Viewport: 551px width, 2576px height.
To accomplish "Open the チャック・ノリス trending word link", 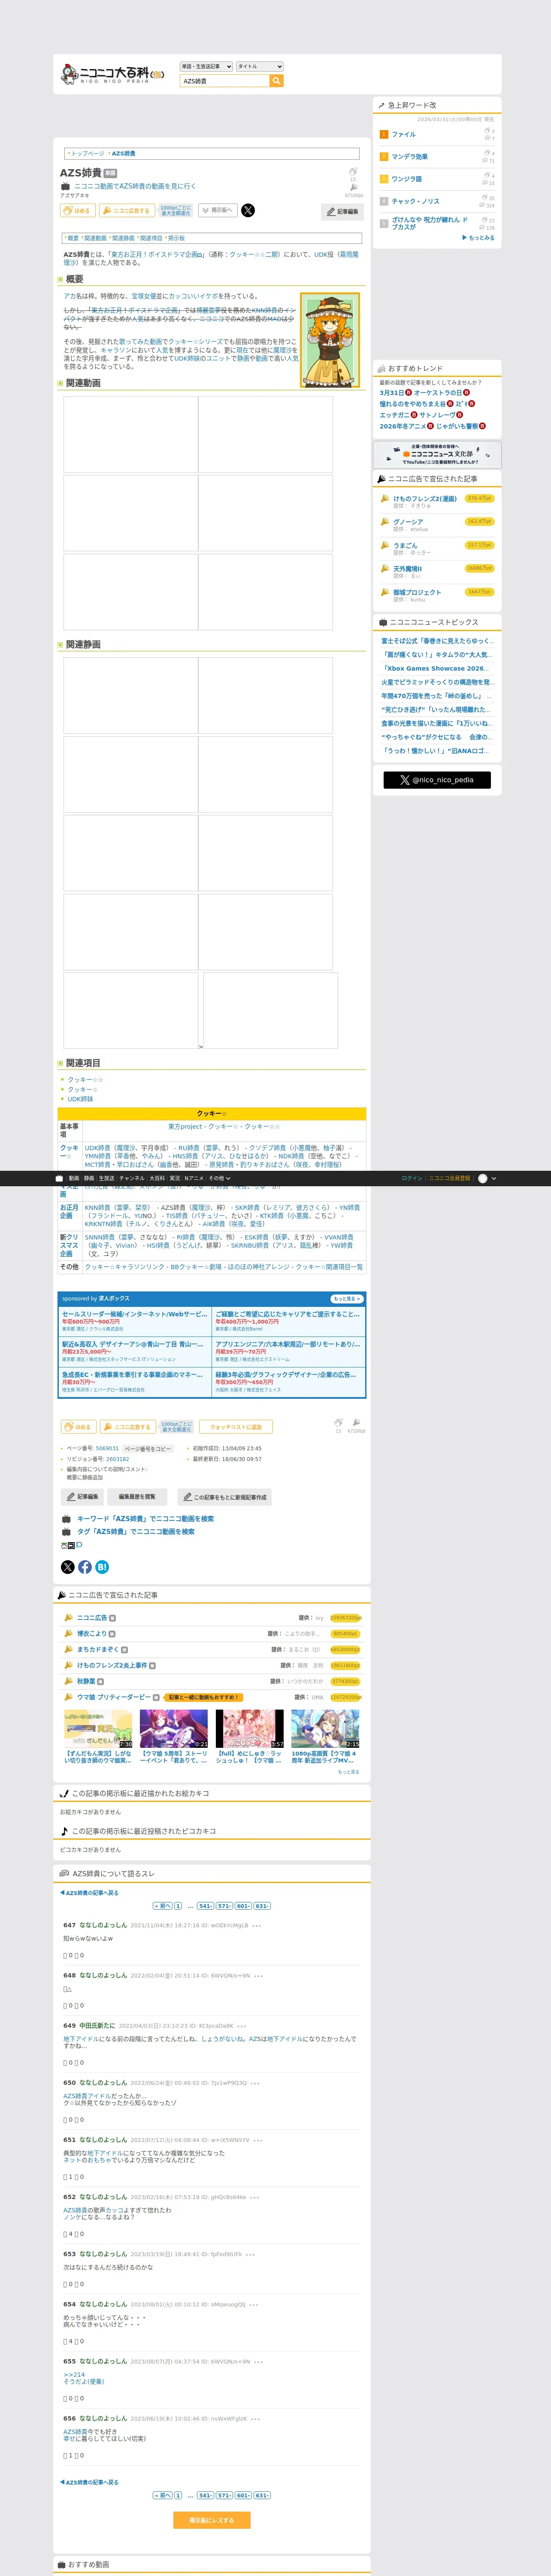I will point(415,201).
